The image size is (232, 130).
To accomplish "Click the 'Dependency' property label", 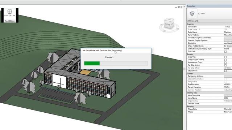I will click(193, 101).
